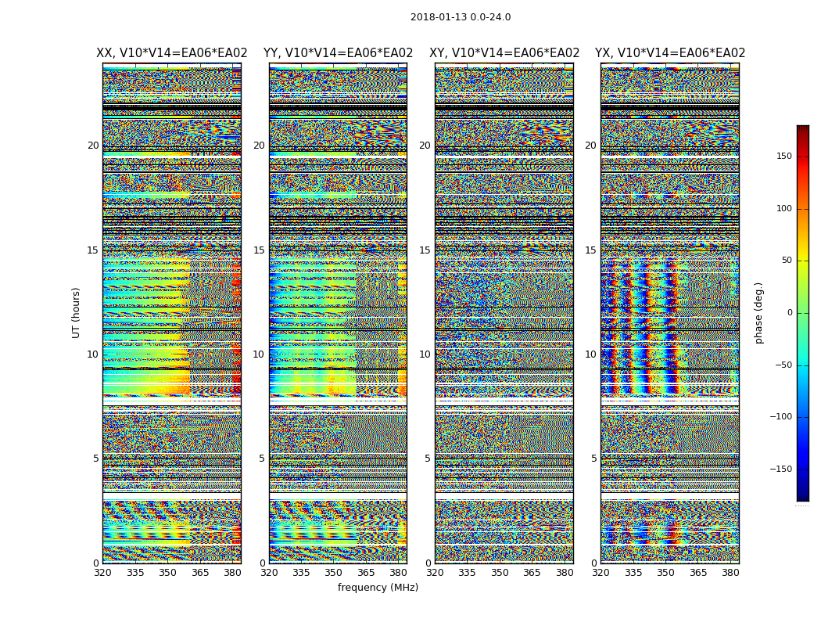The height and width of the screenshot is (626, 821).
Task: Click the 20 hour tick of XX panel
Action: [x=93, y=146]
